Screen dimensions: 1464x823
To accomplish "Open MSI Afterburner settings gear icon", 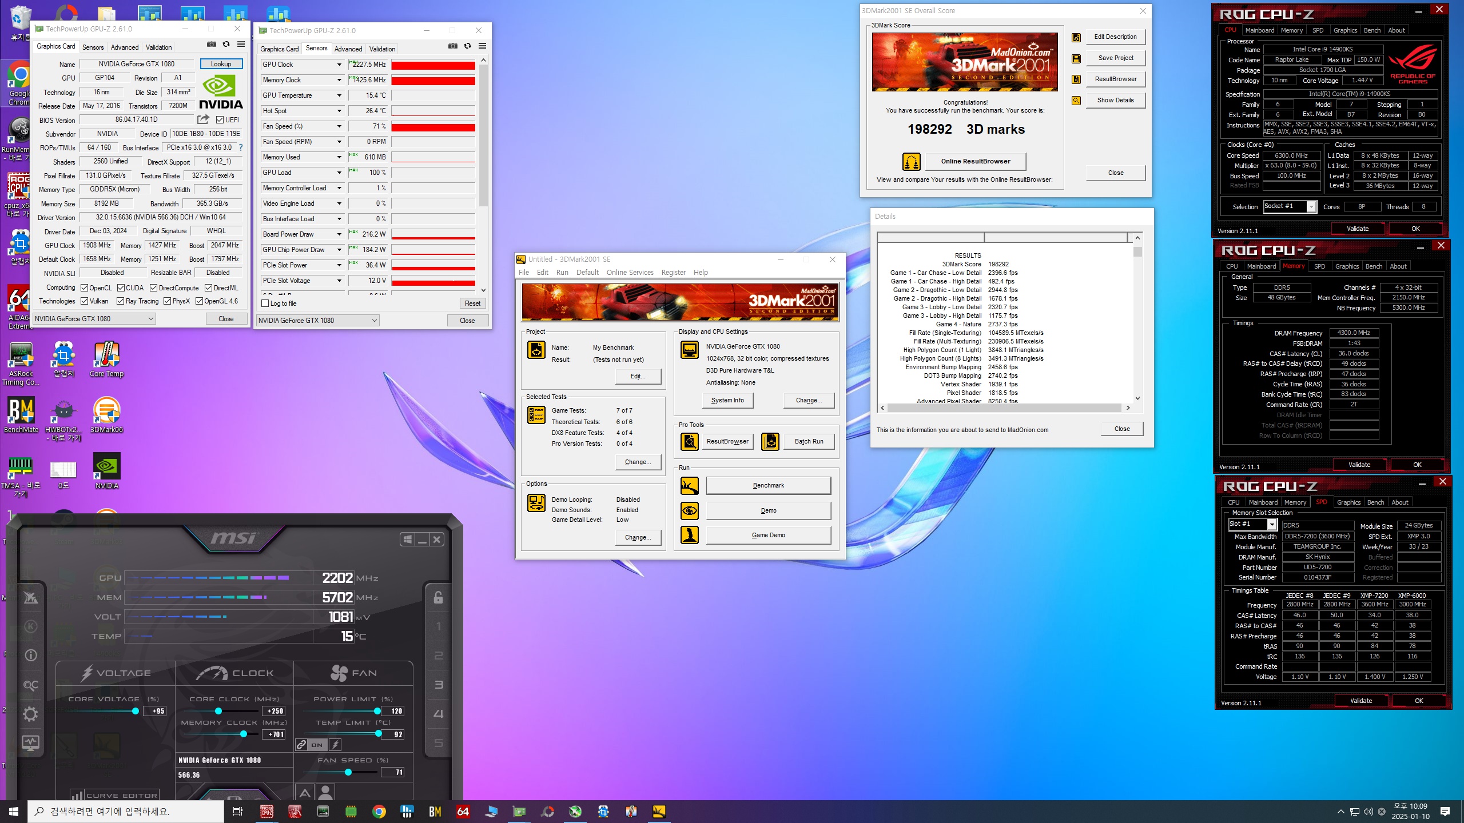I will point(30,714).
